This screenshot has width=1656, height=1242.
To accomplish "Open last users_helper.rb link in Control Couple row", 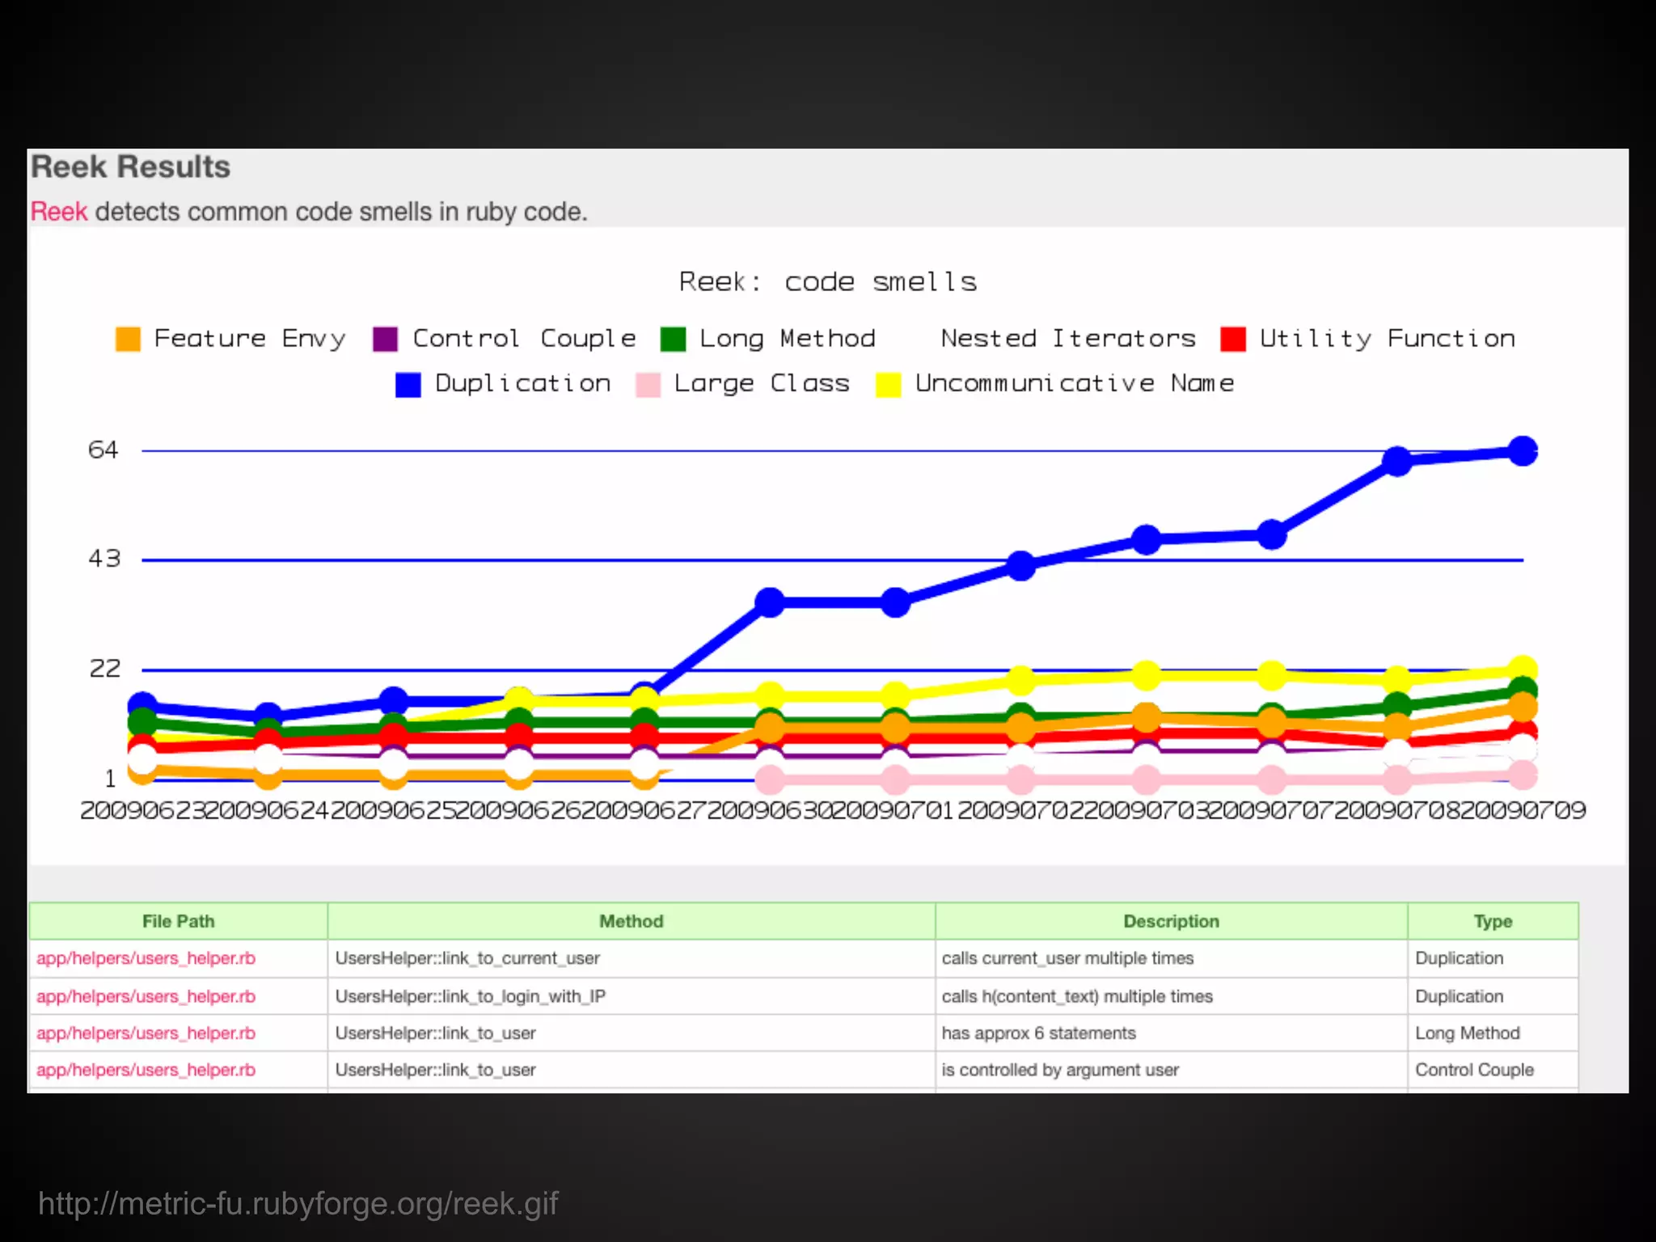I will 146,1070.
